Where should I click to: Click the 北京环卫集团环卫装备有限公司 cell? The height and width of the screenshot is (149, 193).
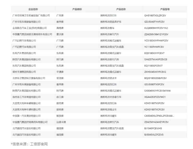(29, 78)
